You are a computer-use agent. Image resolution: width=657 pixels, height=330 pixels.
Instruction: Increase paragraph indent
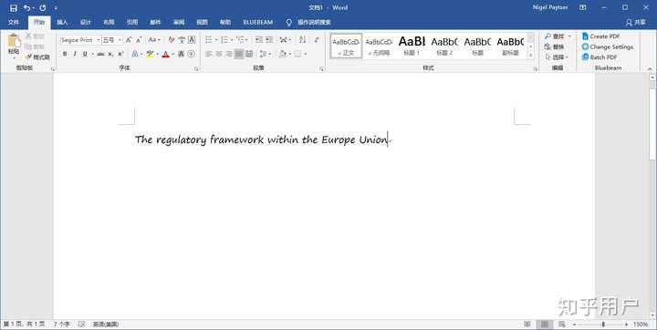click(x=269, y=40)
